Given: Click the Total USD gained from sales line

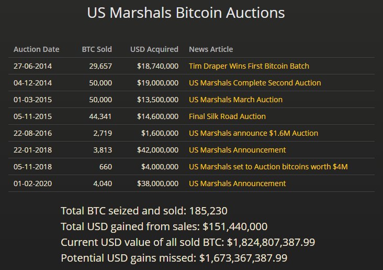Looking at the screenshot, I should click(164, 227).
